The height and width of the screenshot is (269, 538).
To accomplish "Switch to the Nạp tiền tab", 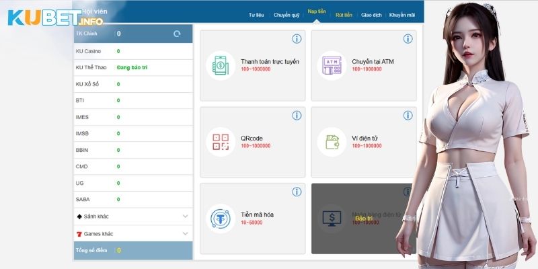I will click(x=317, y=12).
